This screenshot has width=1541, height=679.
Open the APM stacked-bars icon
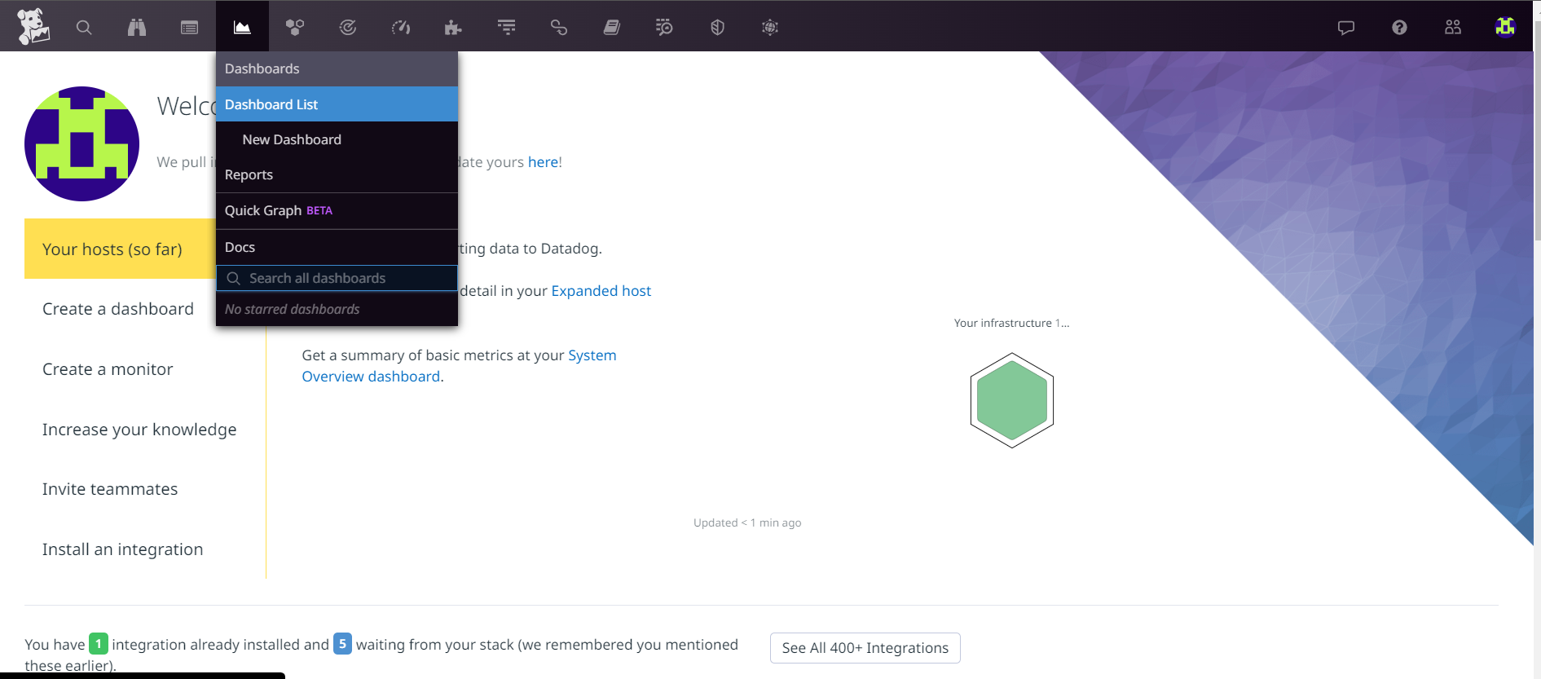[x=507, y=28]
